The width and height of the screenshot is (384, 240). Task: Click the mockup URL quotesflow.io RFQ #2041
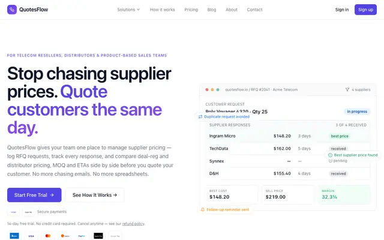[x=262, y=89]
